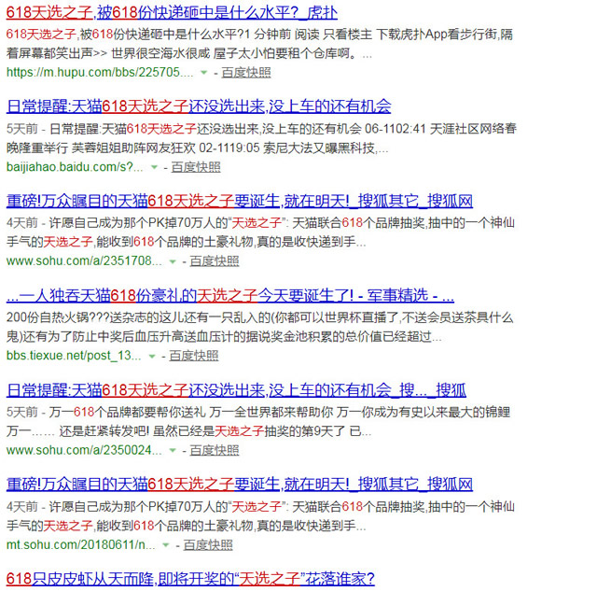Open the 日常提醒 title above the baijiahao.baidu.com URL
Image resolution: width=597 pixels, height=591 pixels.
pyautogui.click(x=199, y=106)
